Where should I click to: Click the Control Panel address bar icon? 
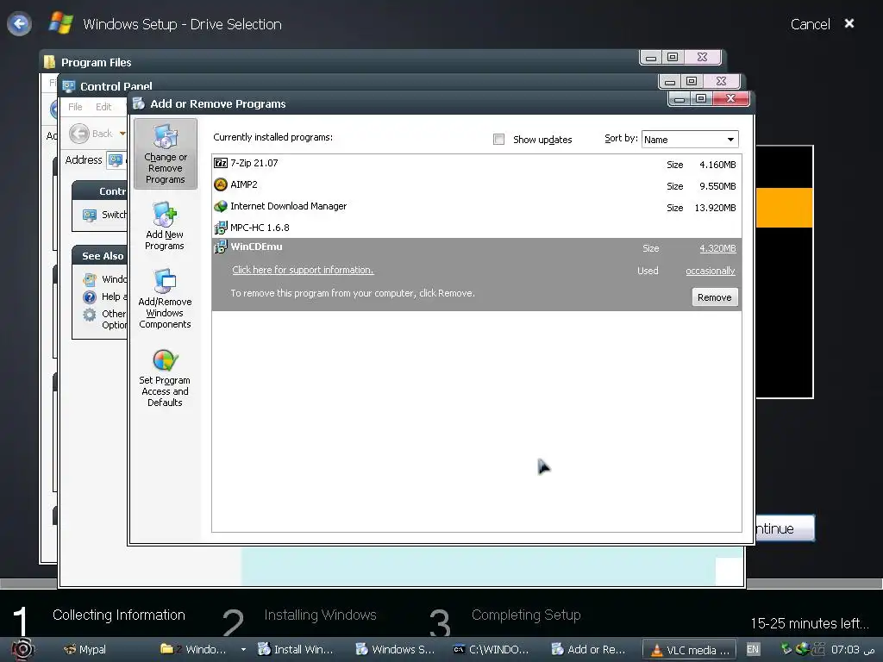tap(116, 159)
